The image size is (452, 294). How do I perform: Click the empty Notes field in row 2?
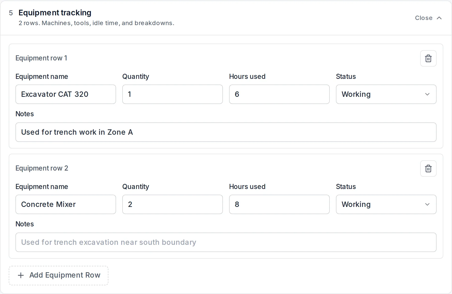tap(226, 242)
